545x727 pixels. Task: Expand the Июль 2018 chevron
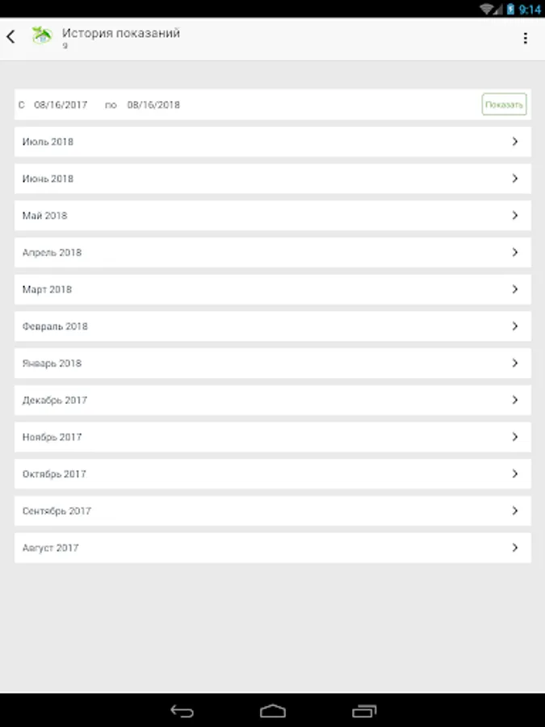(x=515, y=141)
